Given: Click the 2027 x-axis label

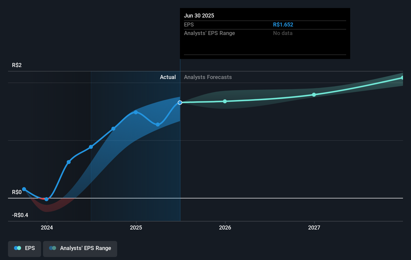Looking at the screenshot, I should tap(314, 228).
